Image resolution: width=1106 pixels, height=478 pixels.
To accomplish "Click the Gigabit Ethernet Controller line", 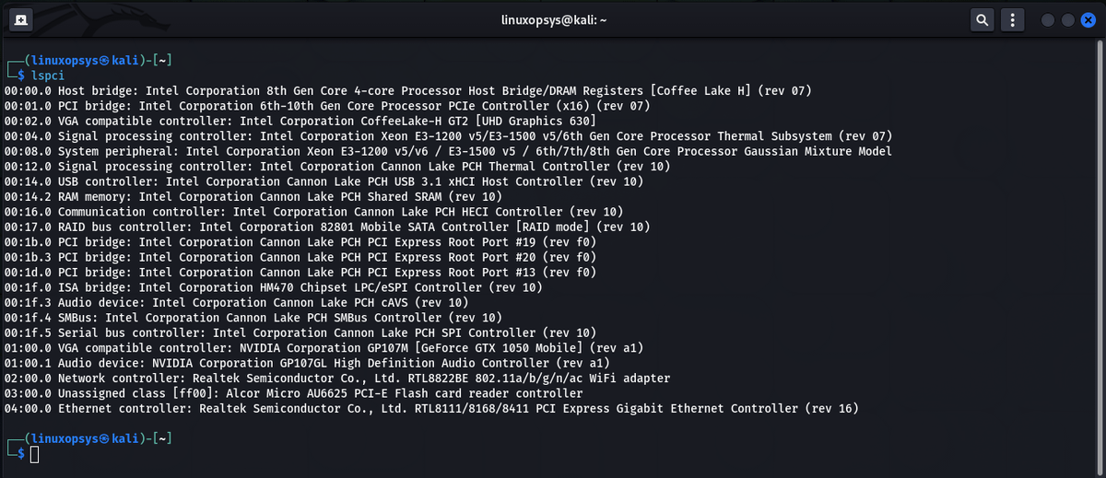I will [x=431, y=408].
